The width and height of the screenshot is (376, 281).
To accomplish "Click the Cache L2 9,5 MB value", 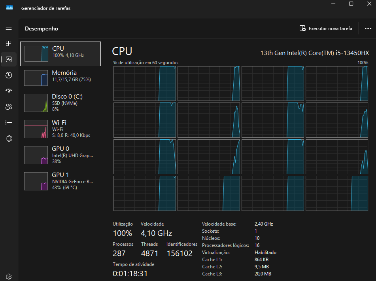I will pos(262,267).
